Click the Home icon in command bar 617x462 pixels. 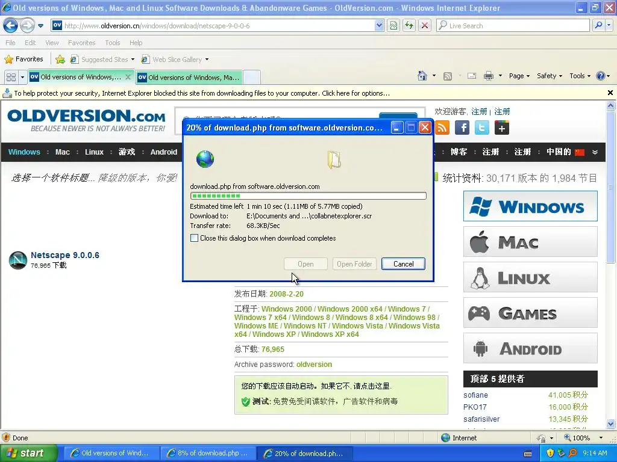point(422,76)
